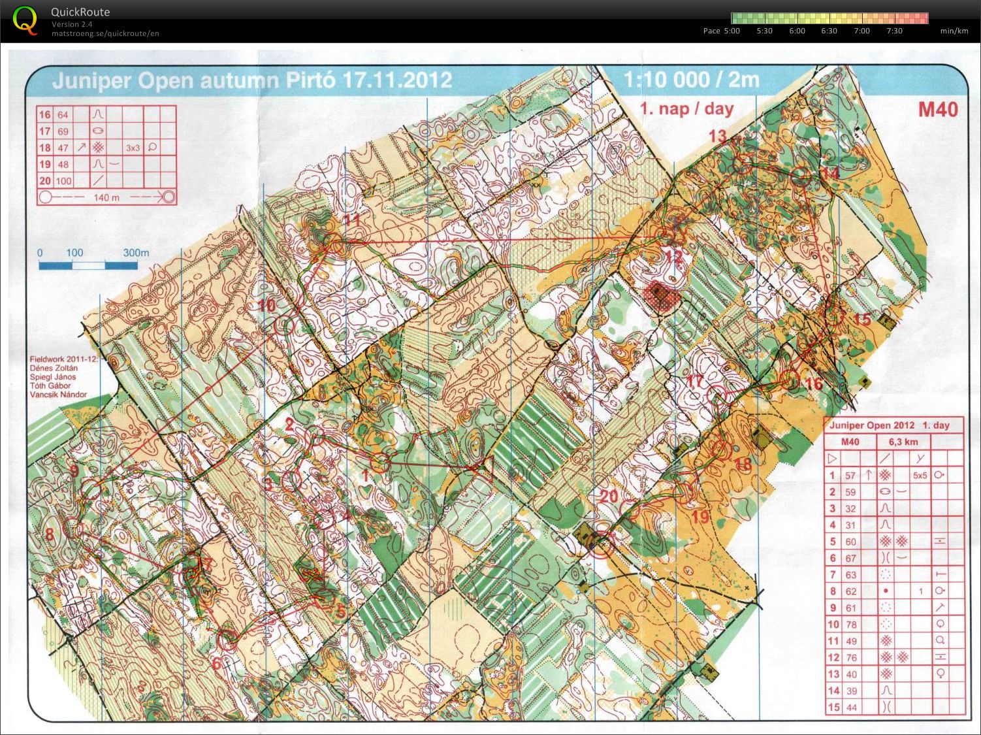Click control code 78 in description row 10
The width and height of the screenshot is (981, 735).
click(850, 625)
